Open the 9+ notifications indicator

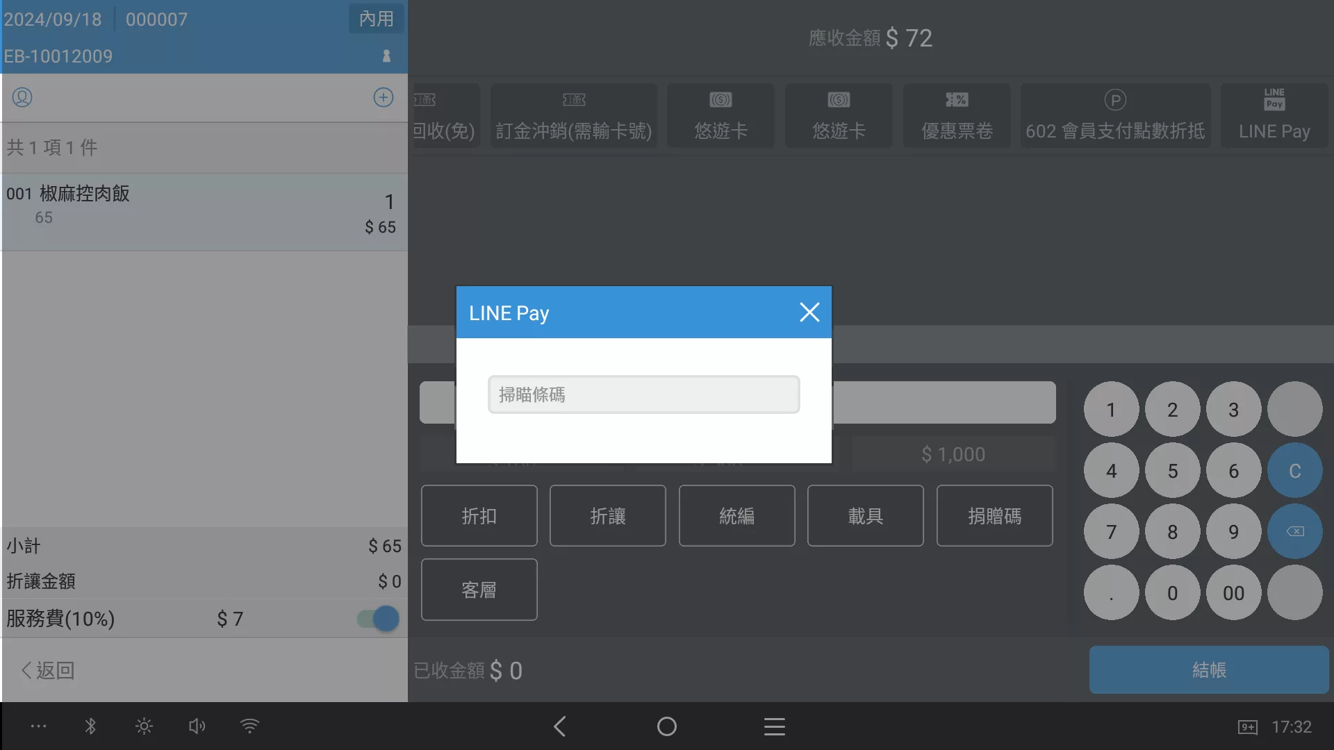click(x=1247, y=727)
